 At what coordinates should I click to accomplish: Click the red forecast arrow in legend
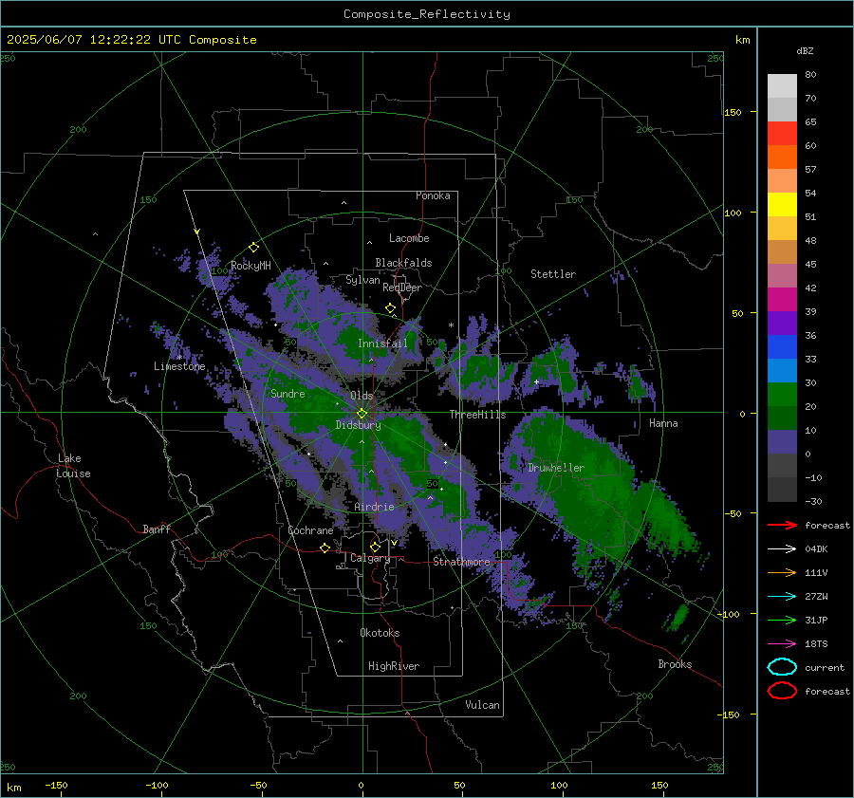click(783, 525)
